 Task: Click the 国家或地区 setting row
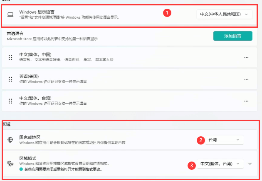pyautogui.click(x=130, y=140)
